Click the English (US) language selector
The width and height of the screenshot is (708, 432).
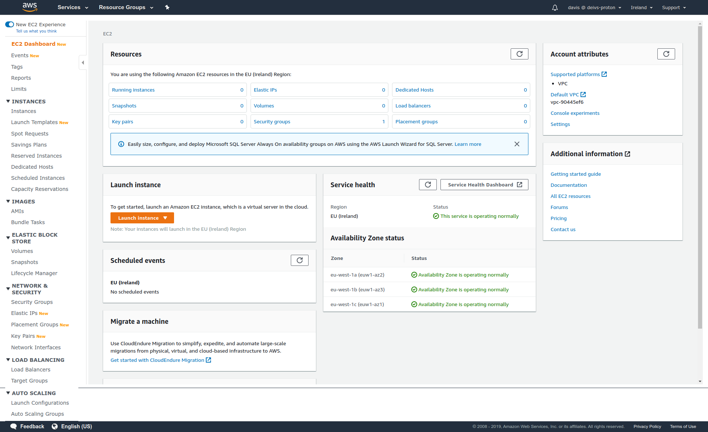tap(76, 426)
